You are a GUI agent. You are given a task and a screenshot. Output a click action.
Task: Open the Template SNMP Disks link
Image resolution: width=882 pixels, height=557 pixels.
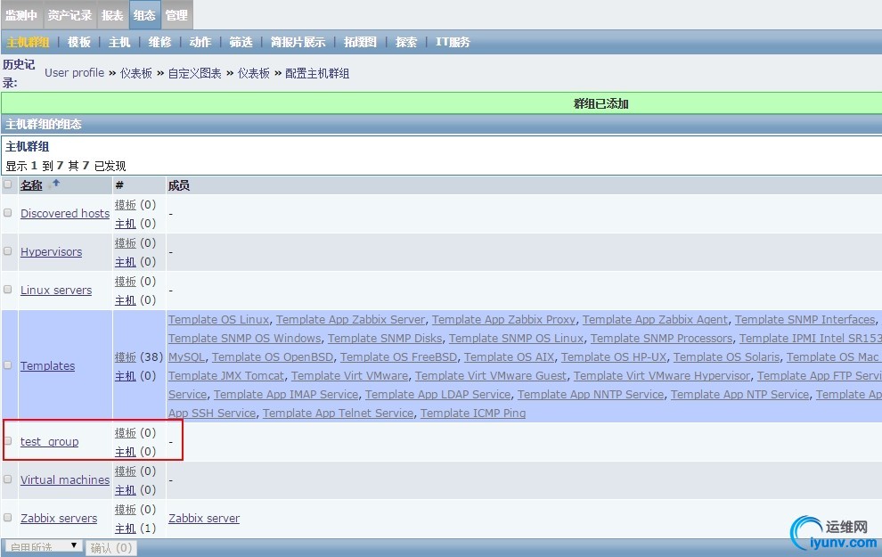click(385, 338)
